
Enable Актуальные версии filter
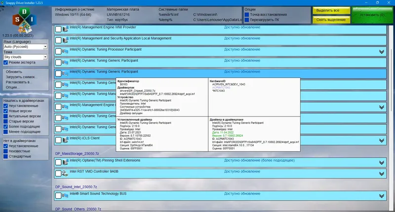pos(5,116)
